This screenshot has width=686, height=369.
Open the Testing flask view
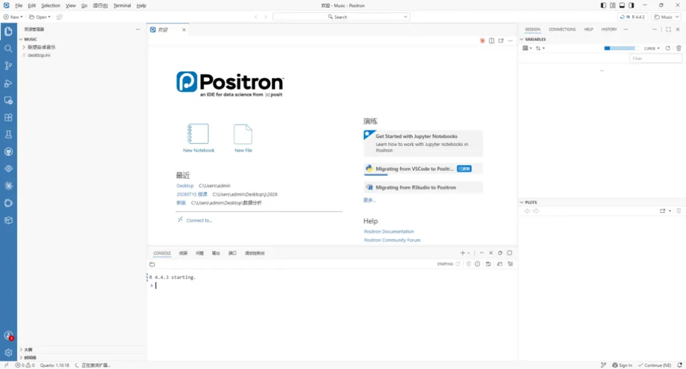tap(8, 135)
